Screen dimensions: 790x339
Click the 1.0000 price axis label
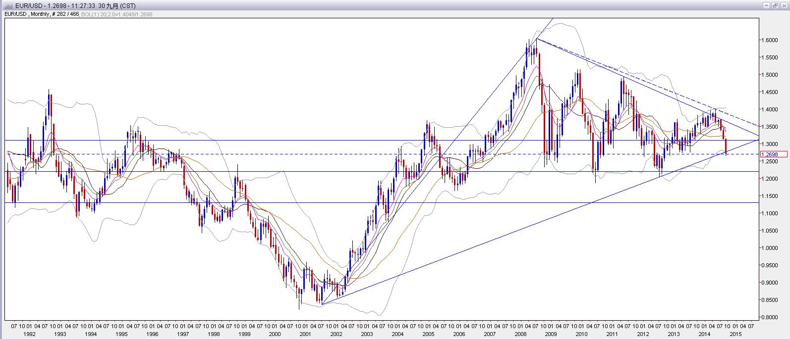(770, 248)
